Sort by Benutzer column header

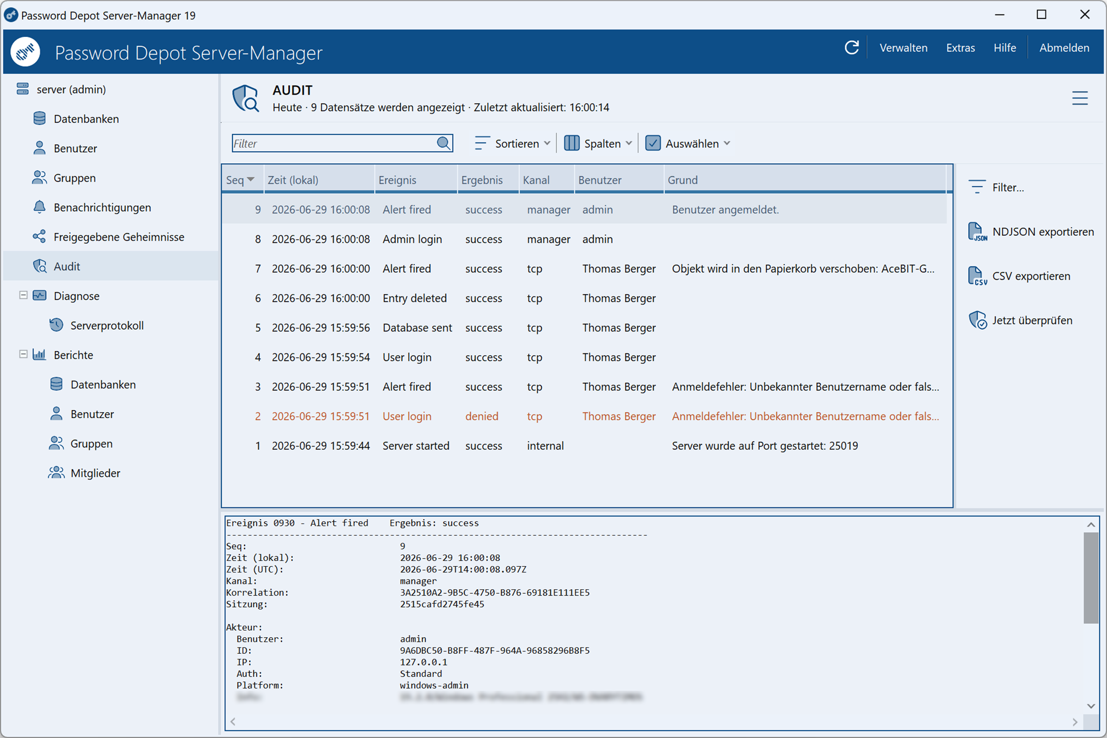click(x=619, y=179)
